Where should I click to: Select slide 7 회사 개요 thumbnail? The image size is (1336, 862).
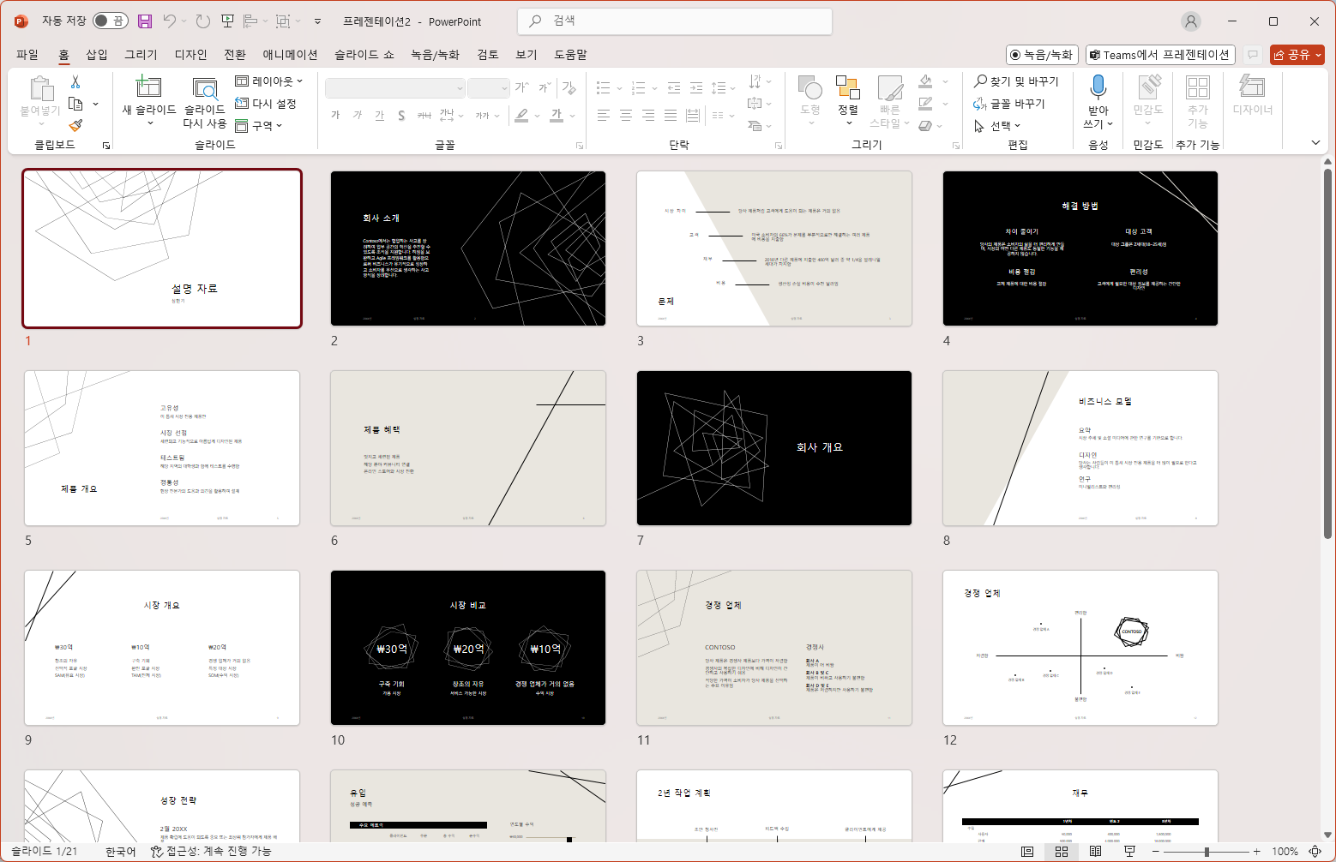pyautogui.click(x=774, y=448)
